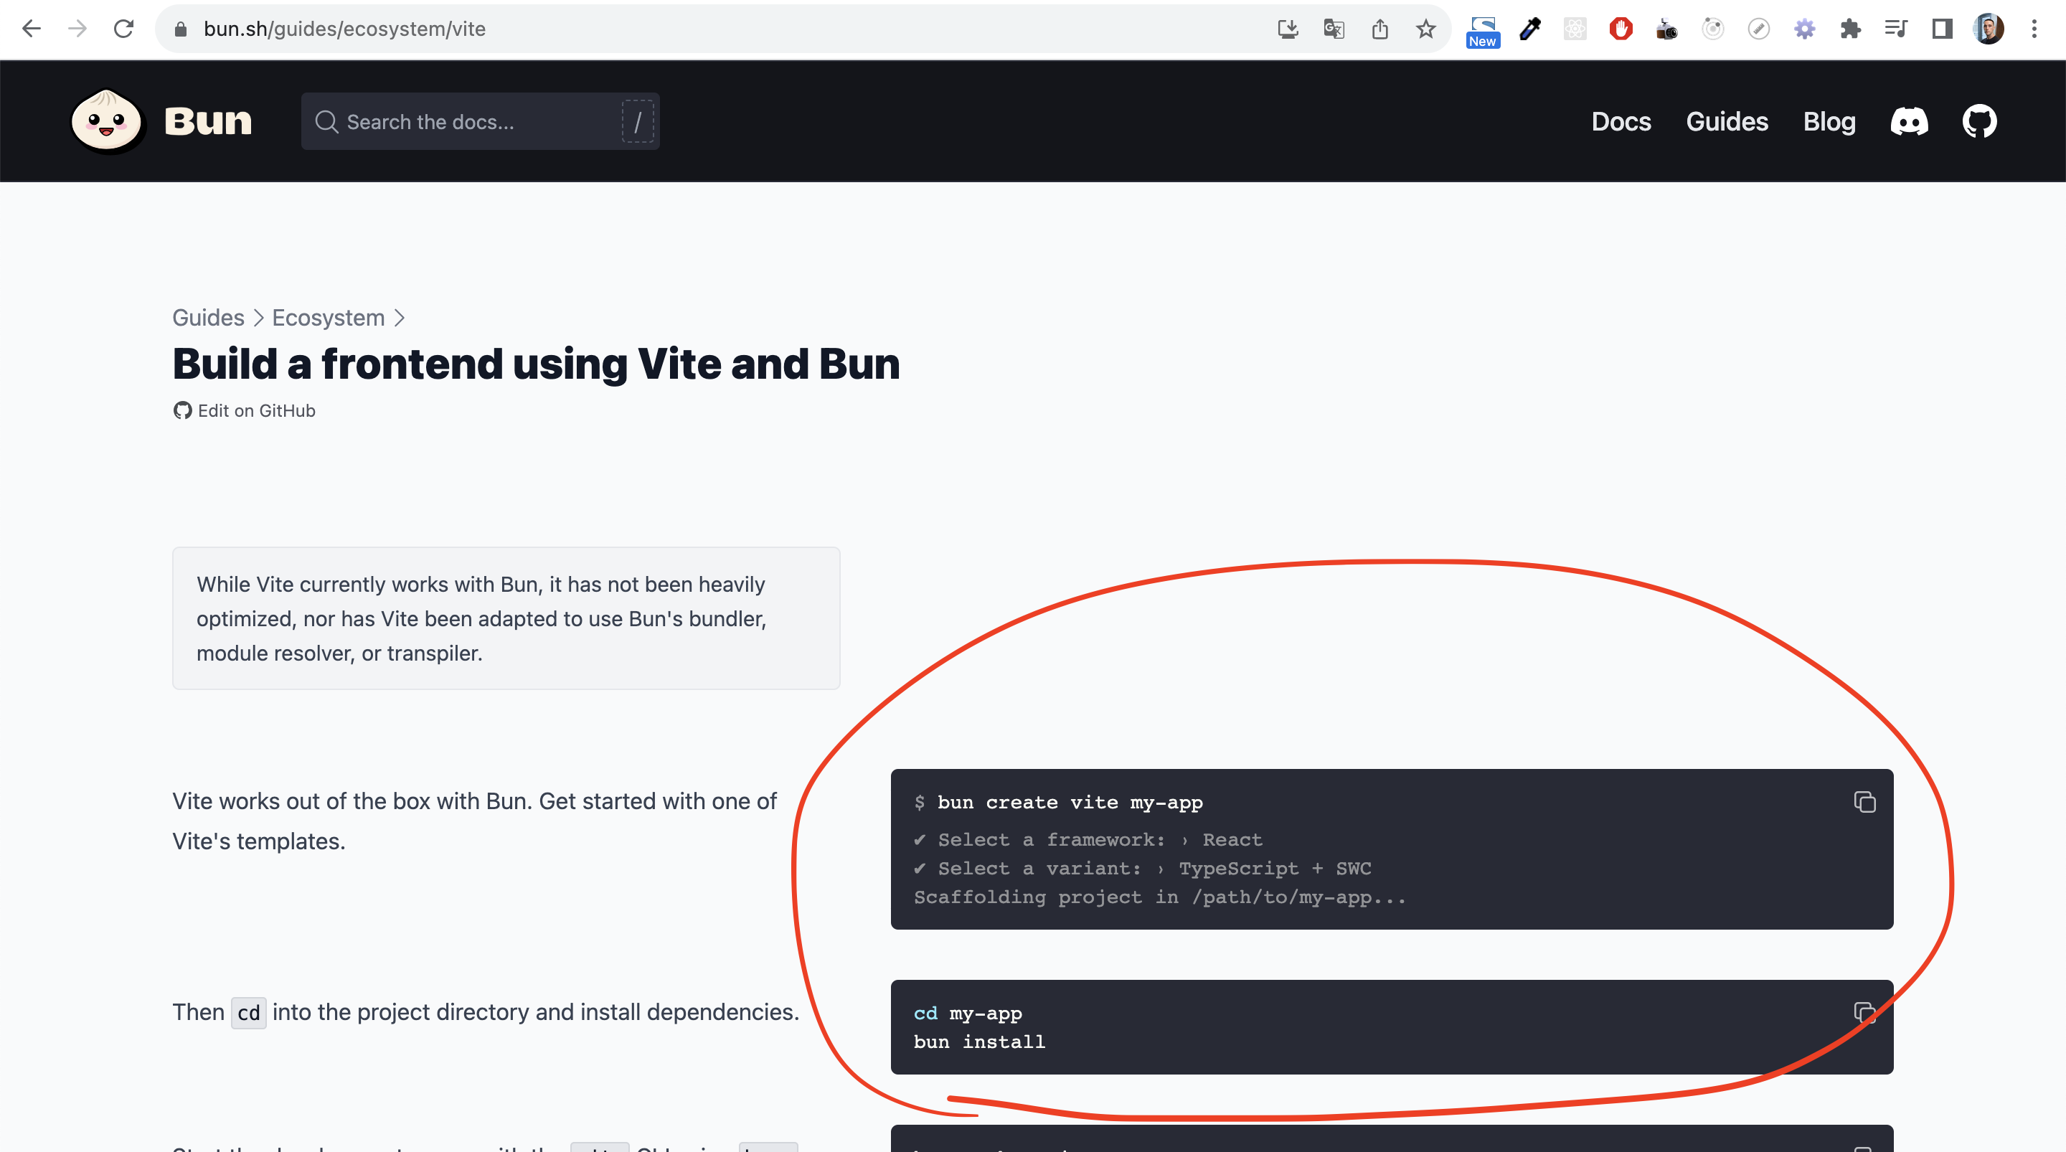Open the Bun Discord server
Viewport: 2066px width, 1152px height.
[x=1909, y=121]
